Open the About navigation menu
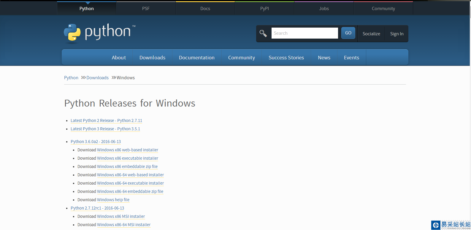Image resolution: width=471 pixels, height=230 pixels. [119, 58]
